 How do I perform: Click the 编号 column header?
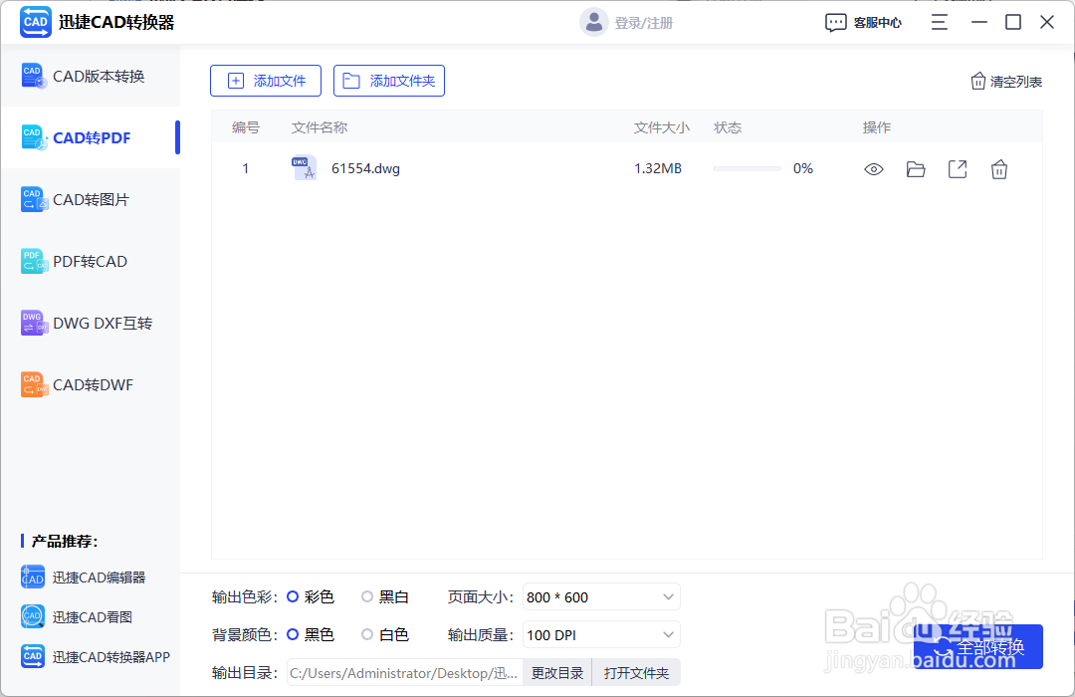(246, 127)
